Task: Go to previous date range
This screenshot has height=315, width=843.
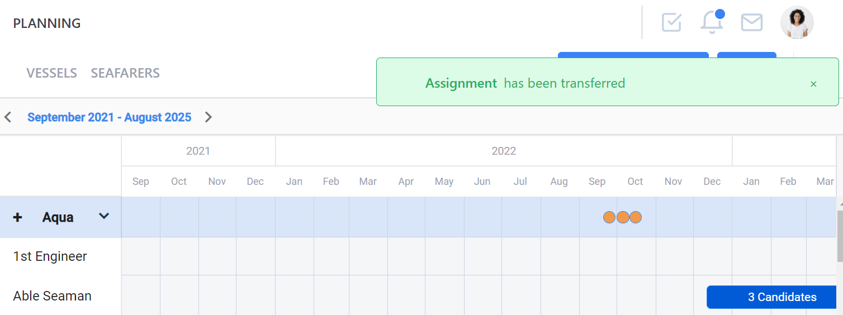Action: coord(8,117)
